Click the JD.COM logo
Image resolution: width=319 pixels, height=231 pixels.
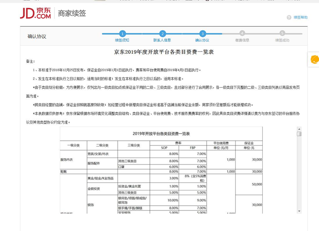pyautogui.click(x=35, y=13)
